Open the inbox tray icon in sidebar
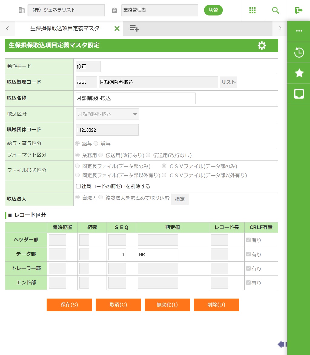Viewport: 310px width, 355px height. point(299,94)
